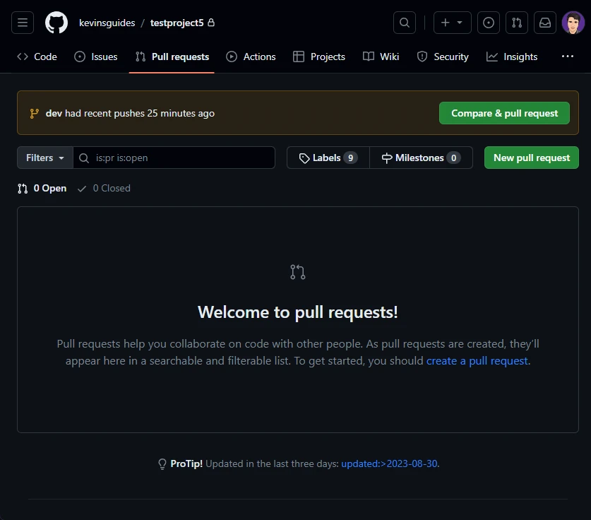Show the 0 Closed pull requests
The image size is (591, 520).
[104, 188]
